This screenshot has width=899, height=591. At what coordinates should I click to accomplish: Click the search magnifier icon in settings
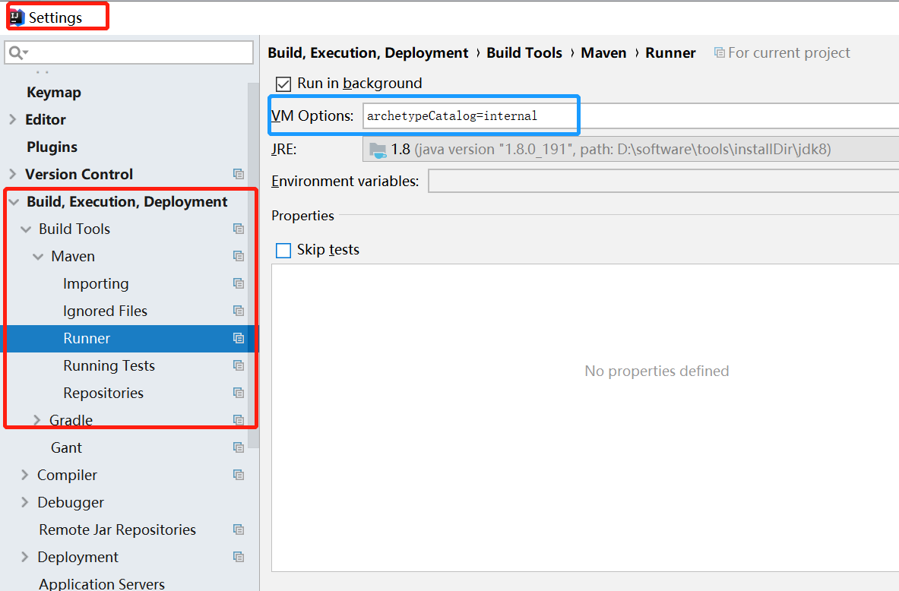(16, 52)
